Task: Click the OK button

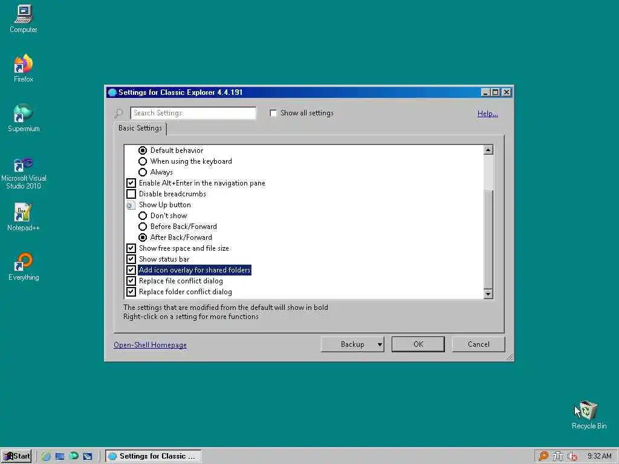Action: (418, 344)
